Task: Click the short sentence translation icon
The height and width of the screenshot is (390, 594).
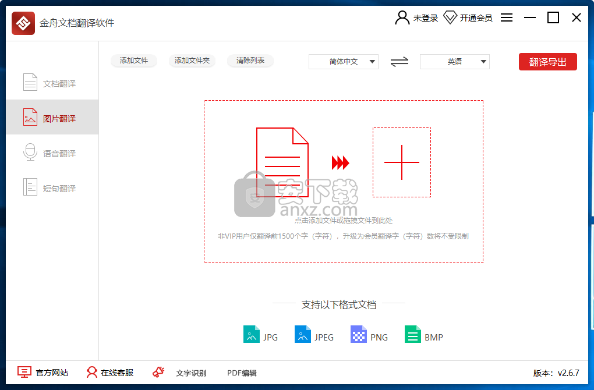Action: pyautogui.click(x=30, y=187)
